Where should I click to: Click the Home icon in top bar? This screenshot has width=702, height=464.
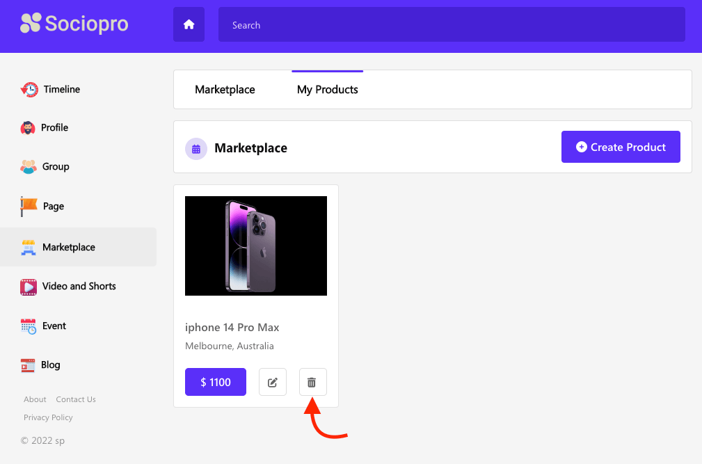click(x=189, y=24)
